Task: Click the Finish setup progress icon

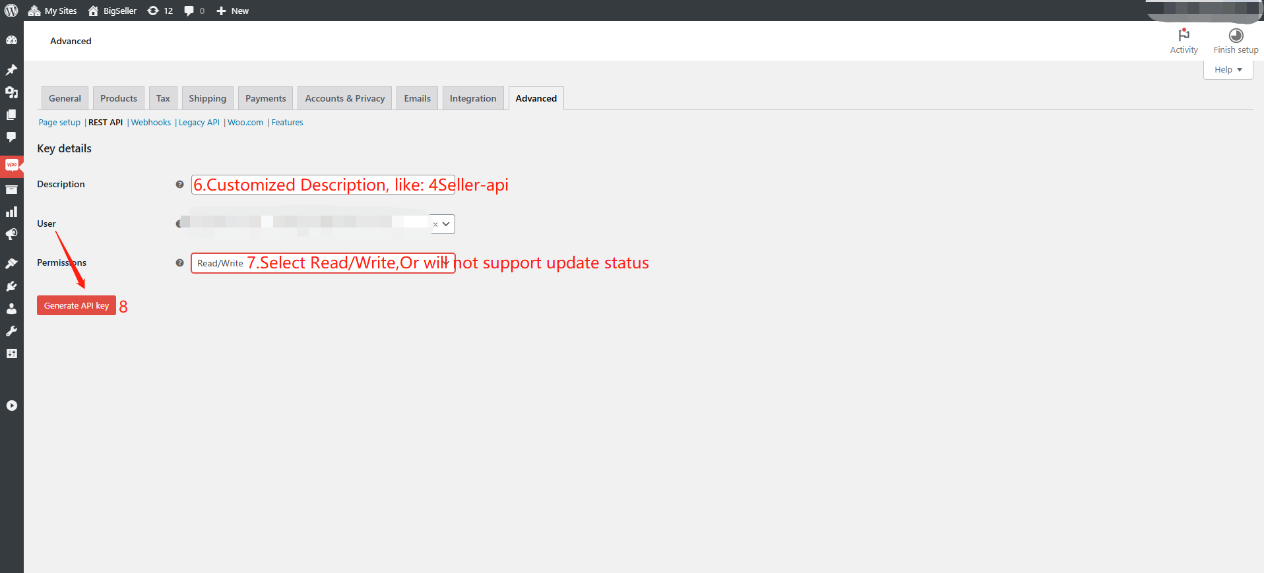Action: coord(1236,36)
